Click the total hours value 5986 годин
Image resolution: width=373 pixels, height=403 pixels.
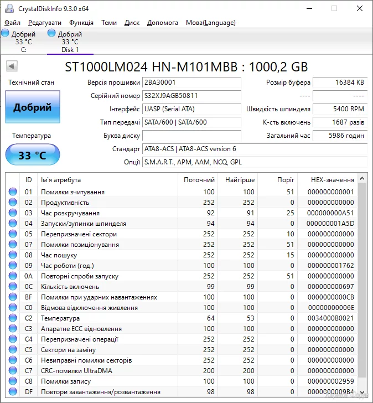tap(340, 136)
